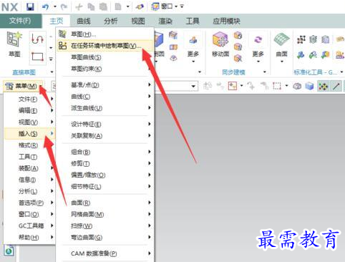Switch to the 曲线 ribbon tab
345x262 pixels.
click(84, 21)
